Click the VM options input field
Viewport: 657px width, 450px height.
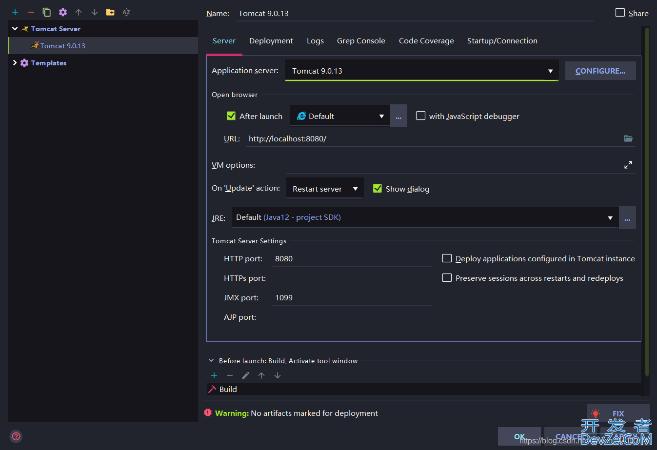(454, 165)
